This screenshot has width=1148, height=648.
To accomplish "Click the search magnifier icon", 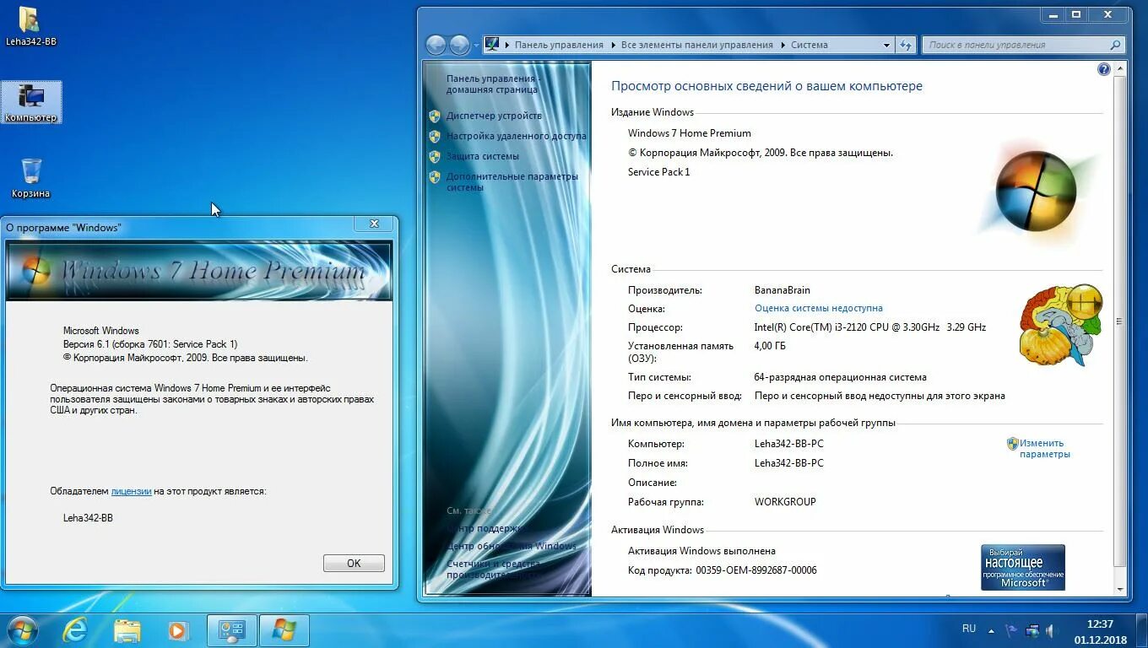I will [1115, 45].
